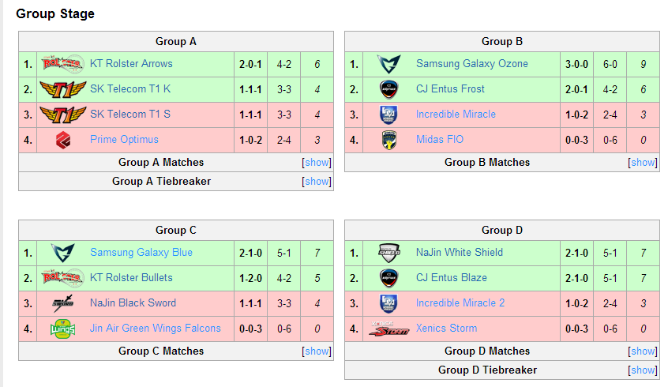Click the Prime Optimus red logo
The width and height of the screenshot is (668, 387).
click(63, 140)
